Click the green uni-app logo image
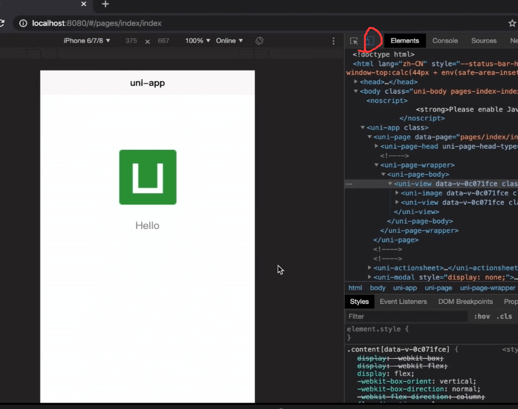 tap(148, 177)
